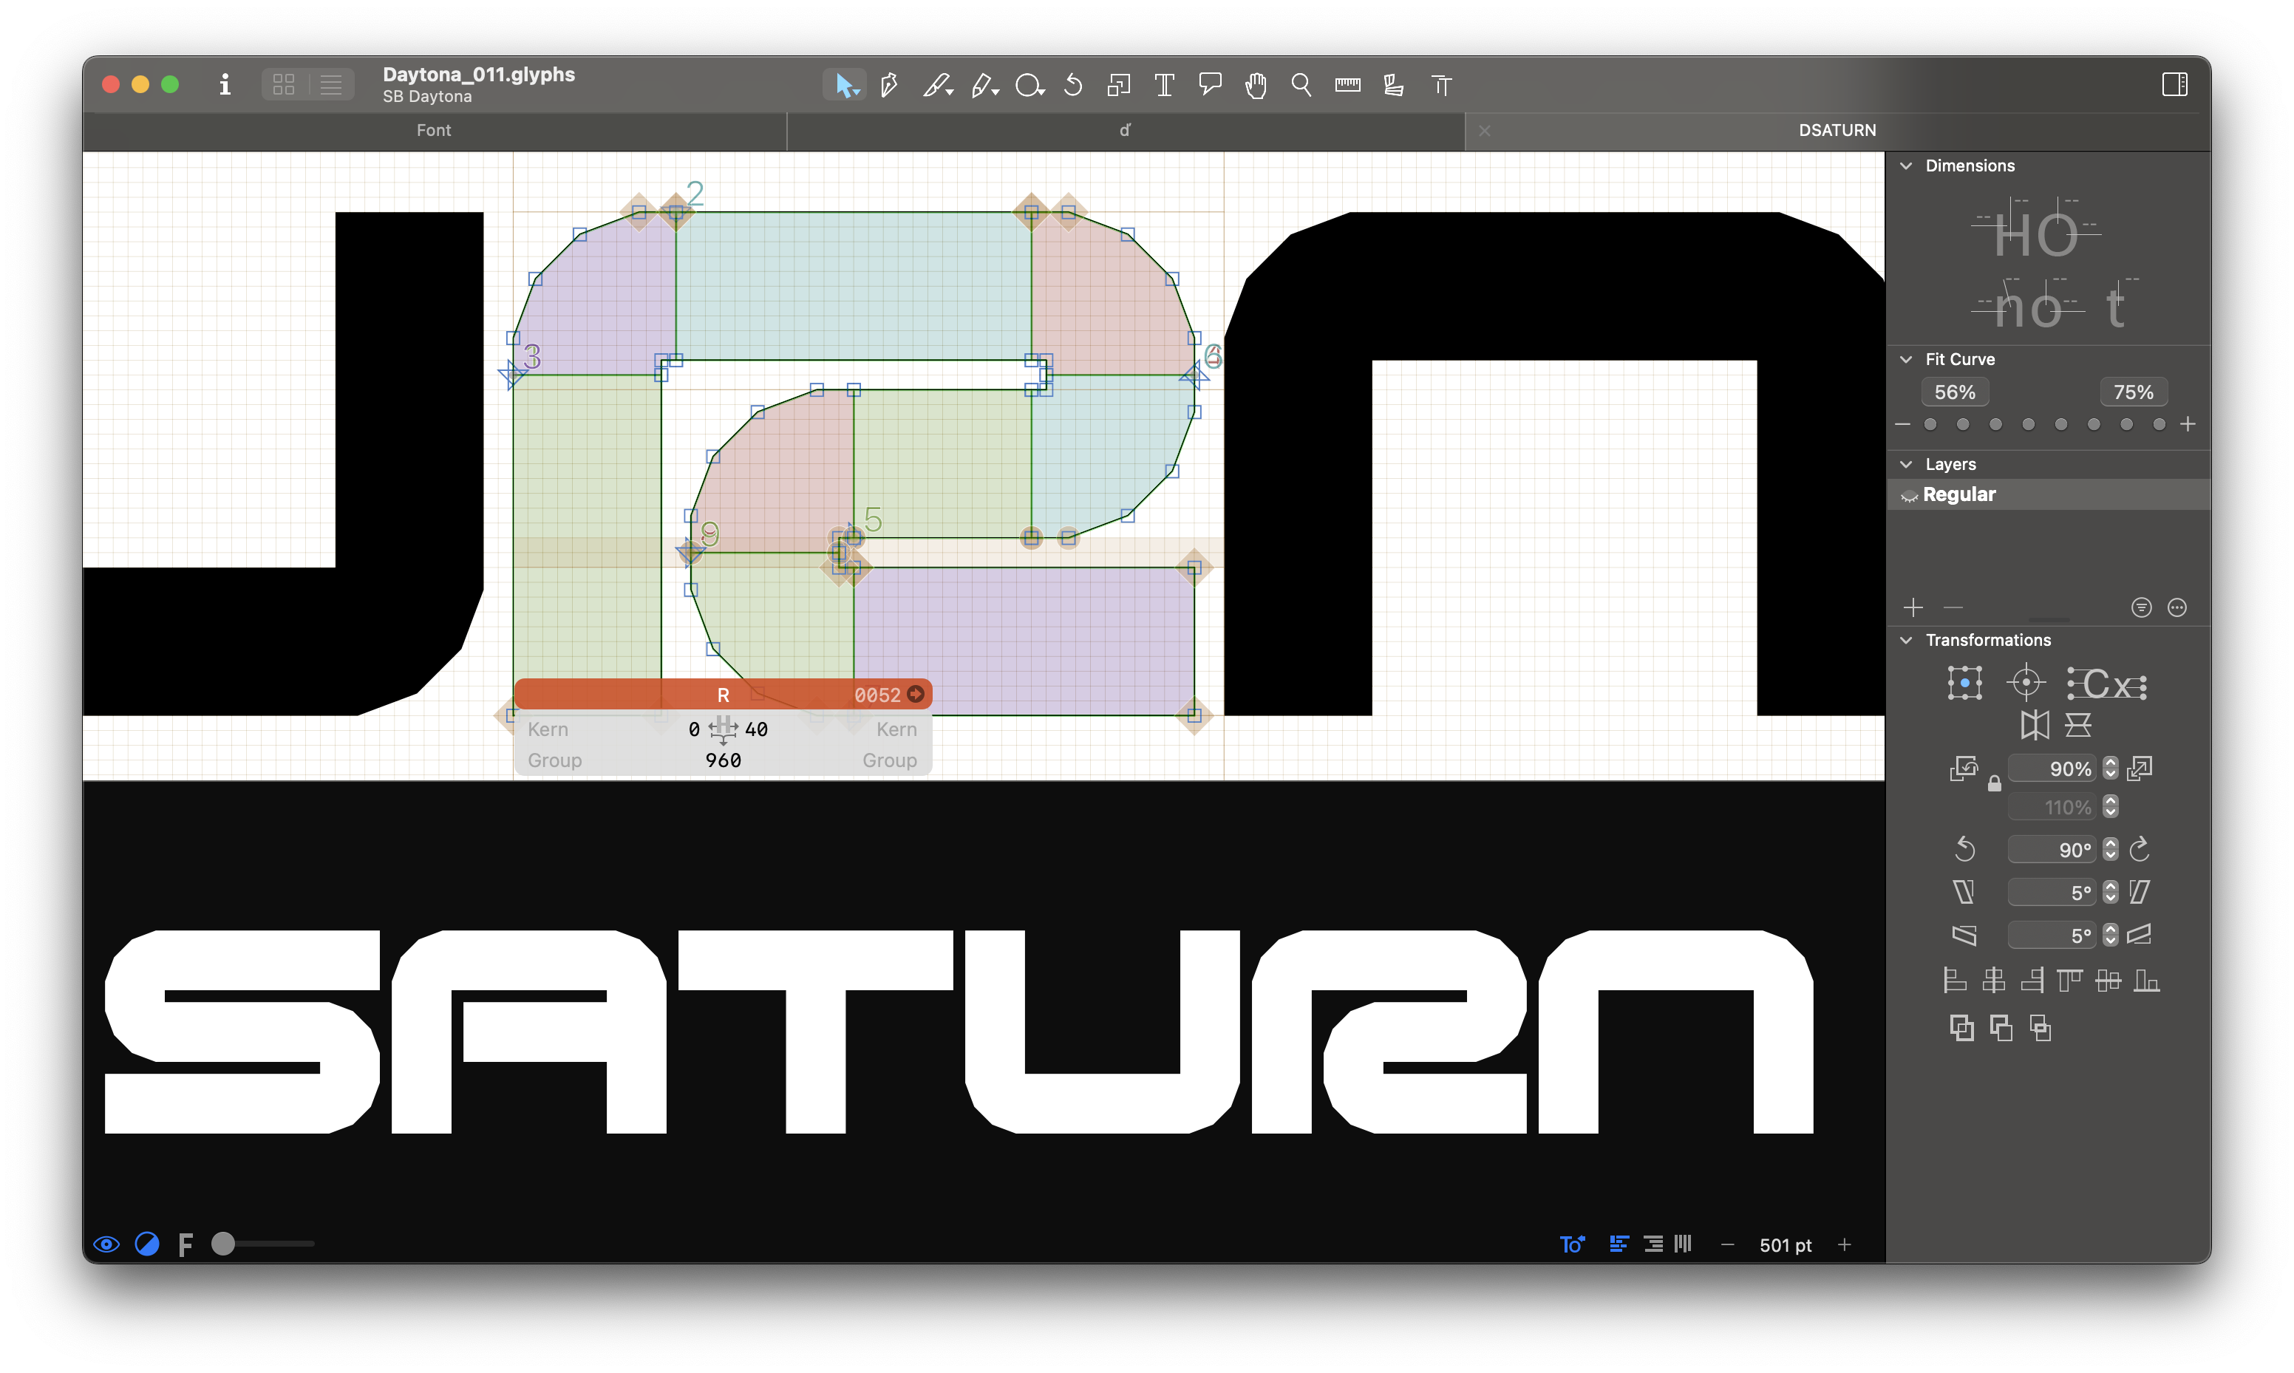Viewport: 2294px width, 1373px height.
Task: Select the Pen drawing tool
Action: pos(888,84)
